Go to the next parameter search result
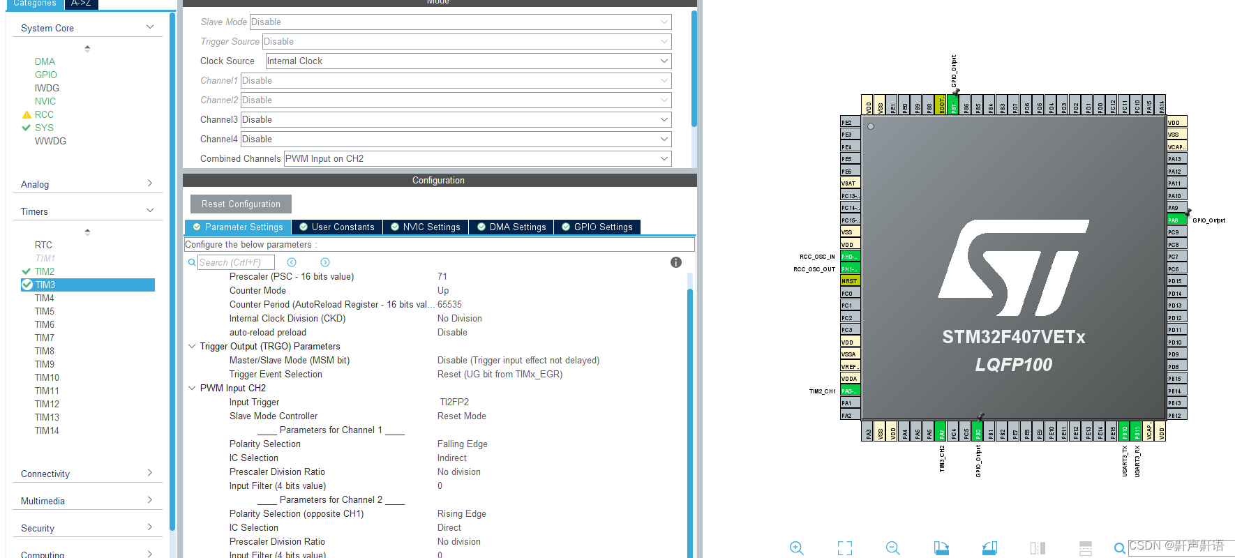Viewport: 1235px width, 558px height. [325, 262]
